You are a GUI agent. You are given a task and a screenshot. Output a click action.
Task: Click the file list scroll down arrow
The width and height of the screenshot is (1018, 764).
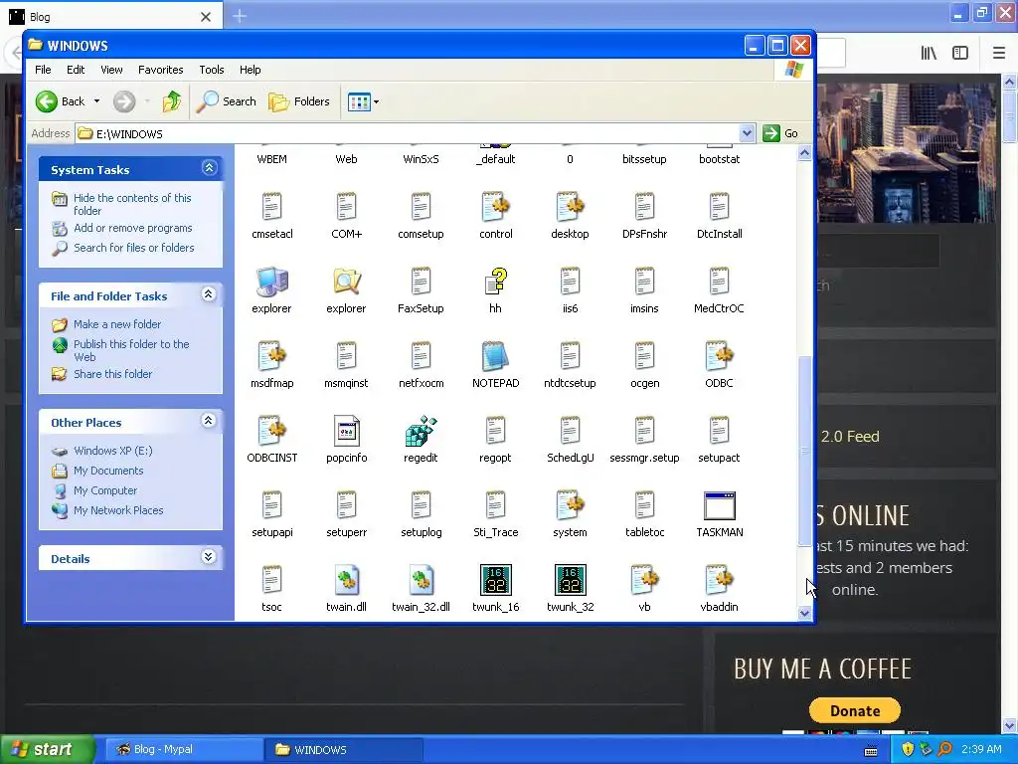[805, 613]
